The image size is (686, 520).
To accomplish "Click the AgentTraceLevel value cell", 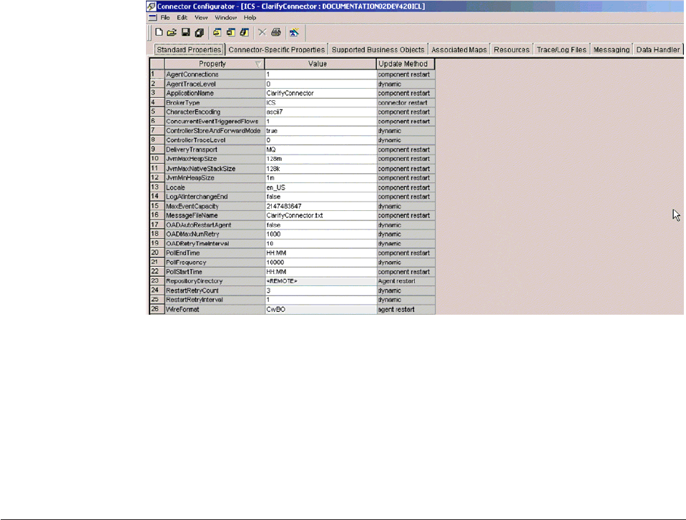I will pos(320,84).
